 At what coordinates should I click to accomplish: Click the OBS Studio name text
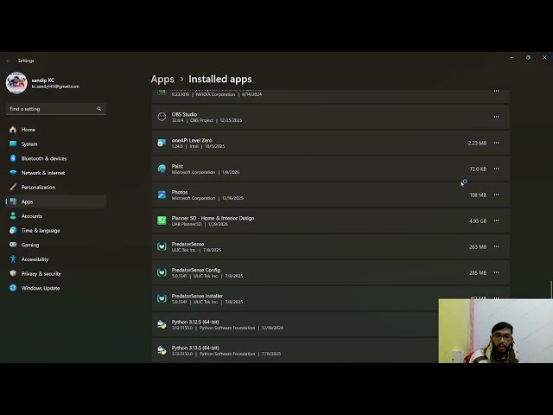(x=184, y=114)
